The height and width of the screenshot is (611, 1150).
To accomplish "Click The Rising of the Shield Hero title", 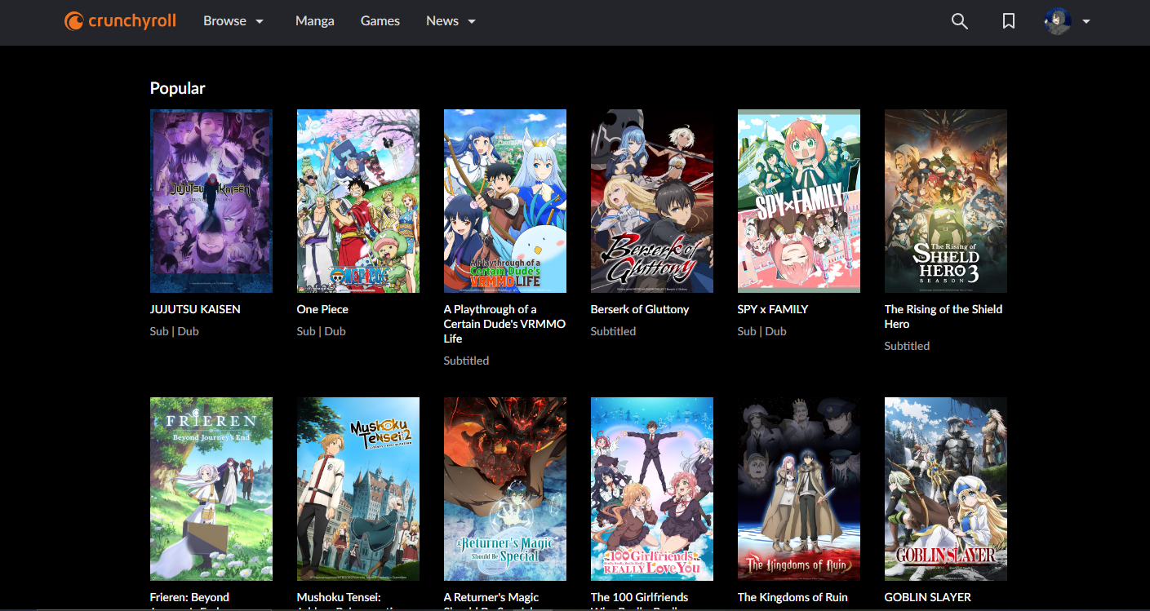I will tap(944, 317).
